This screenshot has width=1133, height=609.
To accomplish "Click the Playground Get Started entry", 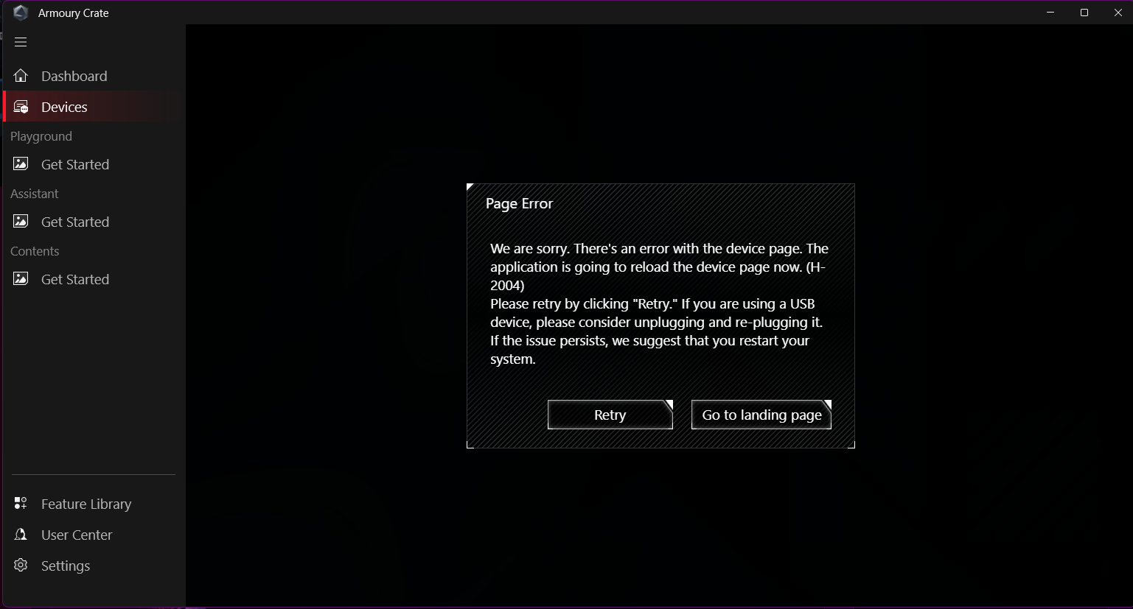I will (x=75, y=164).
